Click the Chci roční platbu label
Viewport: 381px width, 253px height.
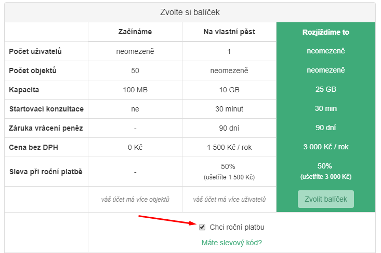237,227
